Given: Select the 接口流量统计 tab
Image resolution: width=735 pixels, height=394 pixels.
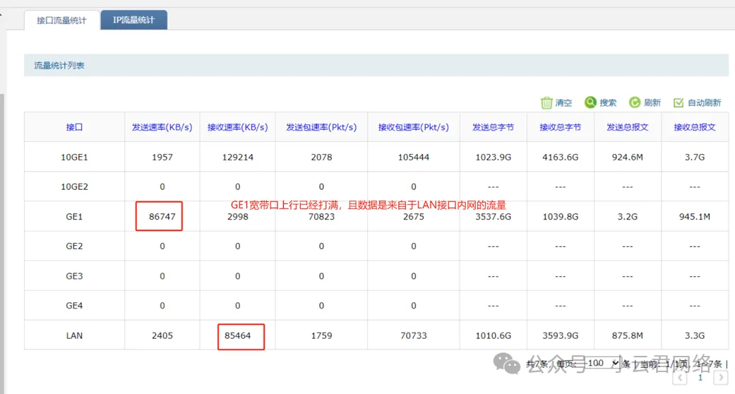Looking at the screenshot, I should 61,20.
